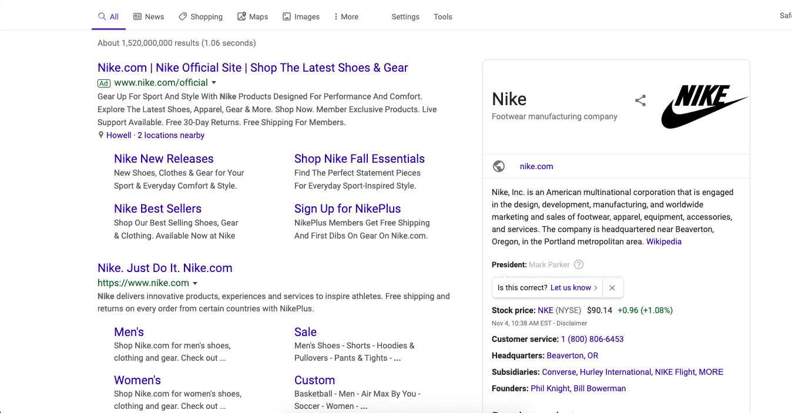Click the www.nike.com/official ad URL
The image size is (792, 413).
[161, 83]
